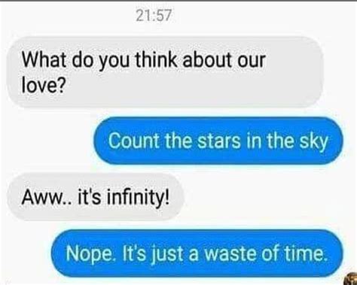Click the word "our" in the first message
The height and width of the screenshot is (285, 357).
point(252,61)
